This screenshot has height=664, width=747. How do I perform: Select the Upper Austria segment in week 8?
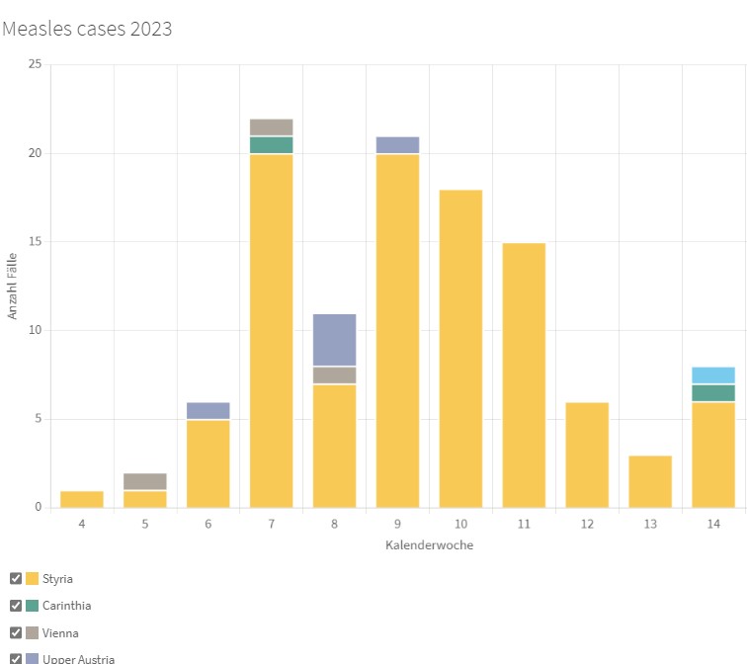click(334, 340)
